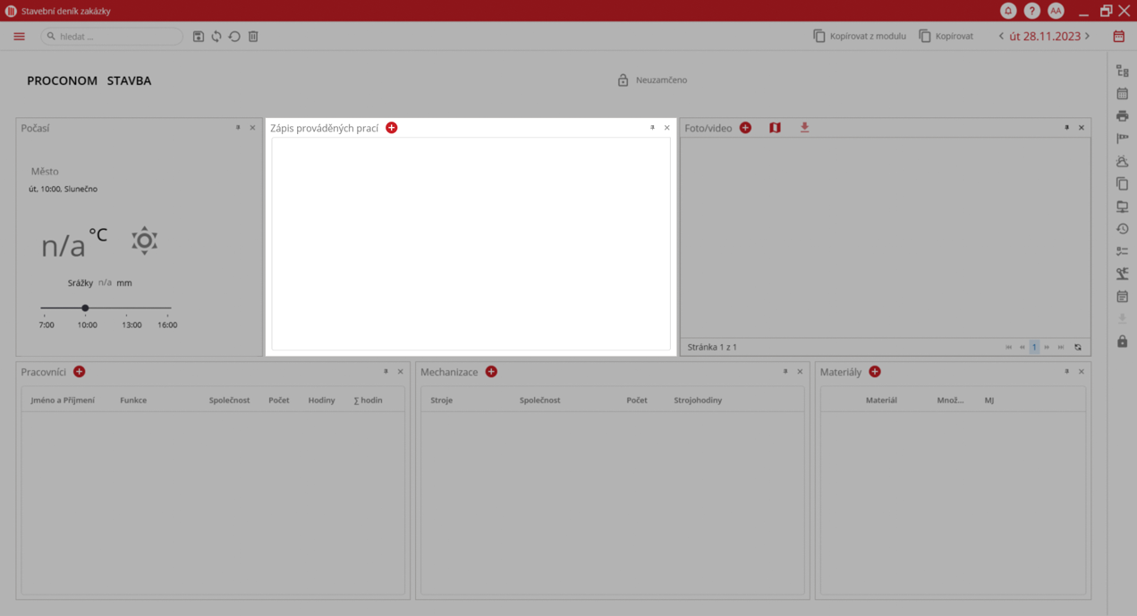
Task: Pin the Počasí panel
Action: coord(238,128)
